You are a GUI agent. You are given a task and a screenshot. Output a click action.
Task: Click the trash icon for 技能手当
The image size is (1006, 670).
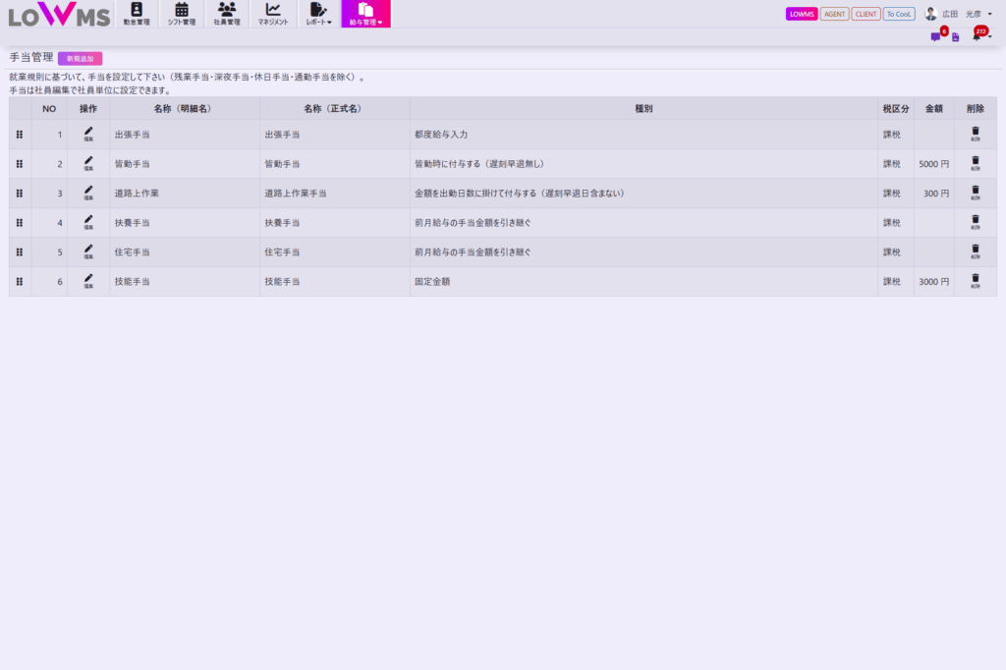click(x=975, y=281)
